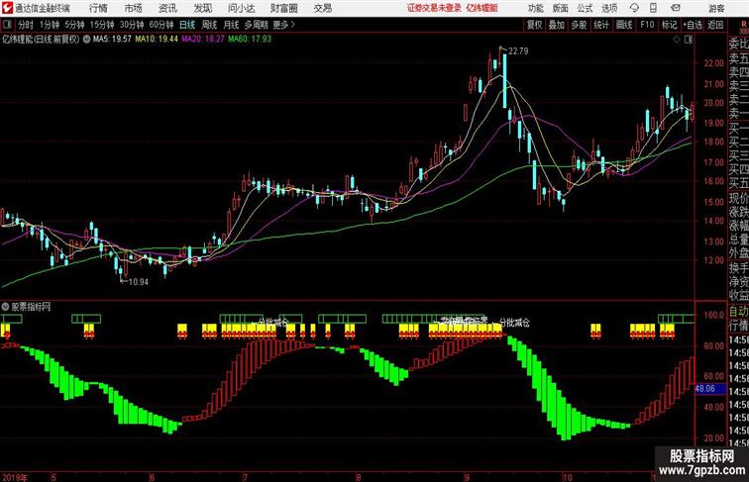The height and width of the screenshot is (482, 749).
Task: Click the 画线 drawing button
Action: [x=624, y=25]
